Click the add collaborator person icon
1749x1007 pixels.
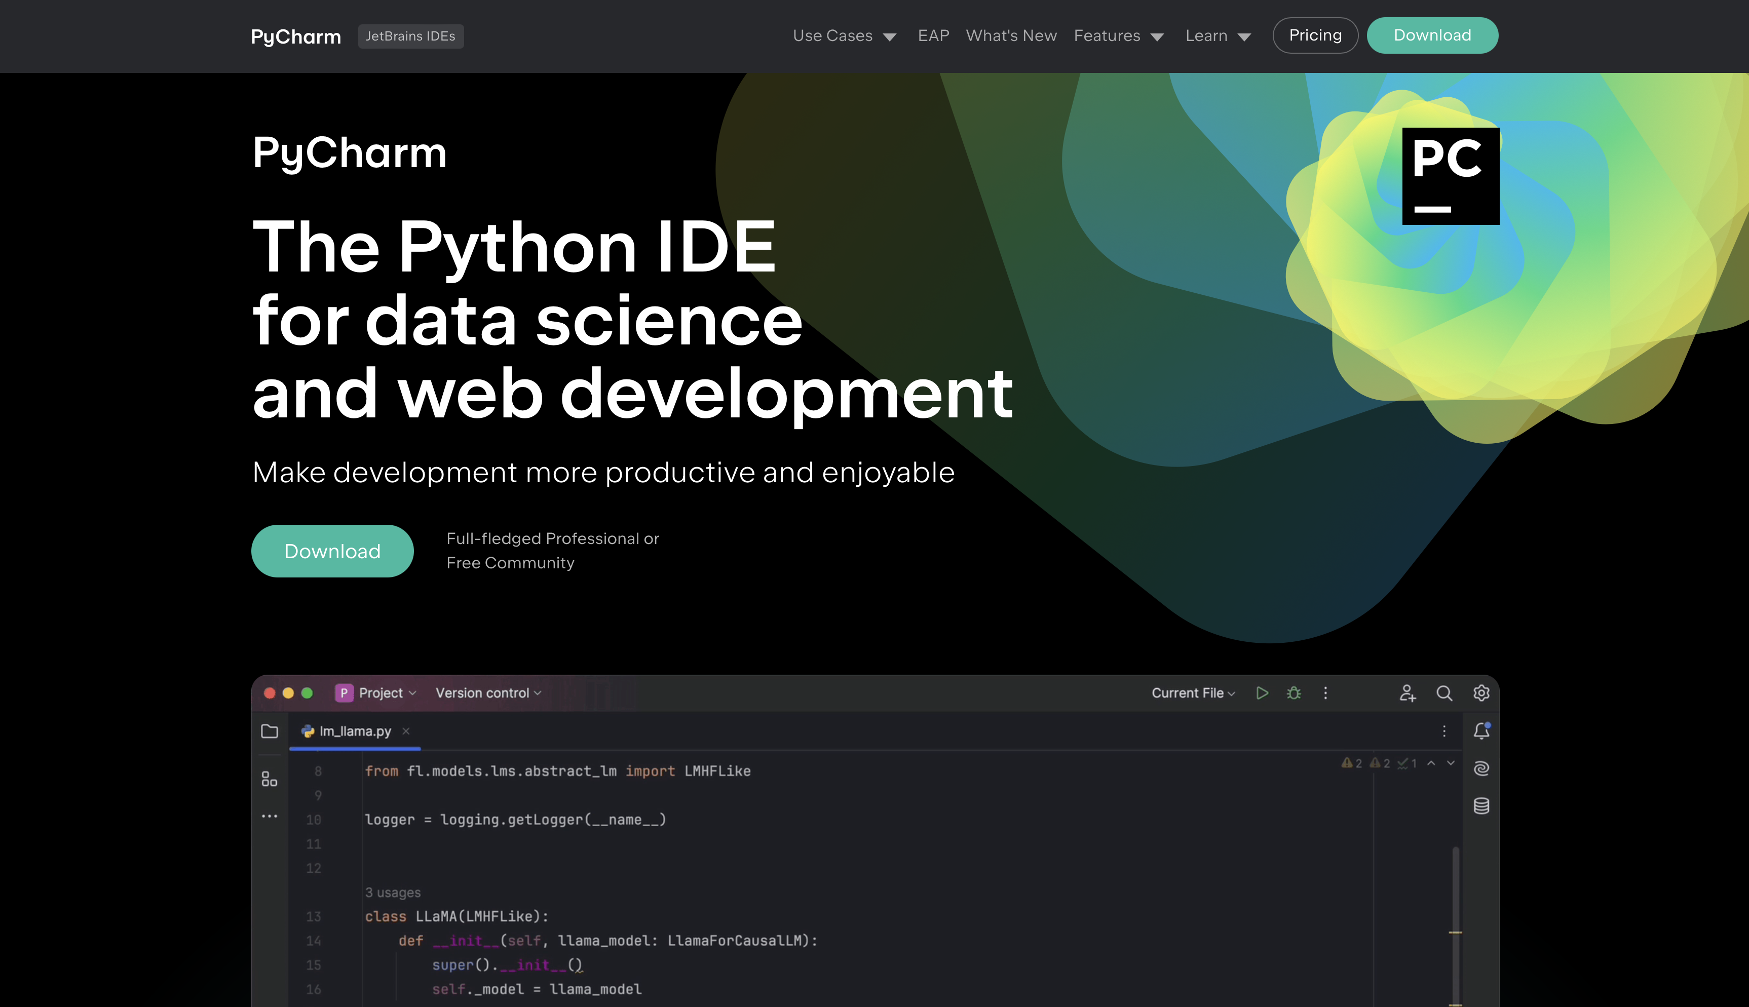pyautogui.click(x=1408, y=693)
